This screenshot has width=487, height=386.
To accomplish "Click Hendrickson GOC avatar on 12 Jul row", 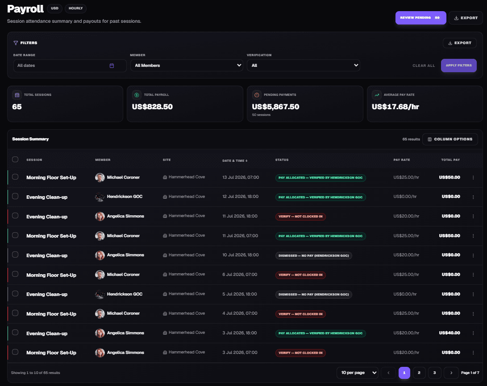I will coord(100,197).
